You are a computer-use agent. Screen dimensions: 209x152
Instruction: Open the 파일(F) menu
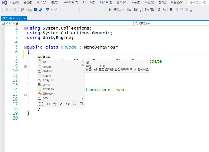(14, 3)
